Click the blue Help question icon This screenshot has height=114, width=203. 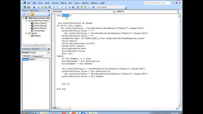pos(93,7)
